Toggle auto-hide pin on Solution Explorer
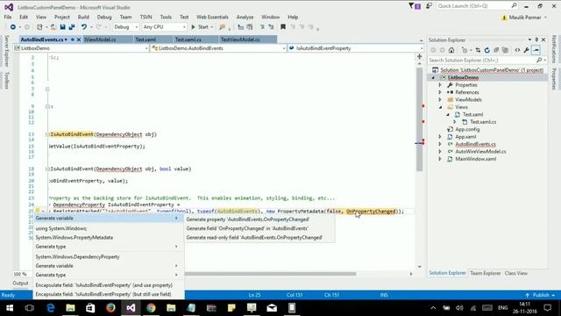Image resolution: width=561 pixels, height=316 pixels. pos(536,39)
